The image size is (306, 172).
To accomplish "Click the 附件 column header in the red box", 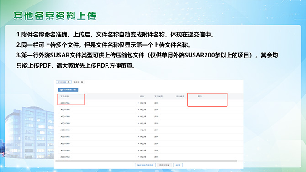I will coord(200,96).
